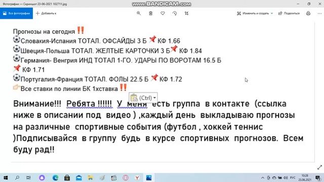Show hidden tray icons chevron

[263, 177]
